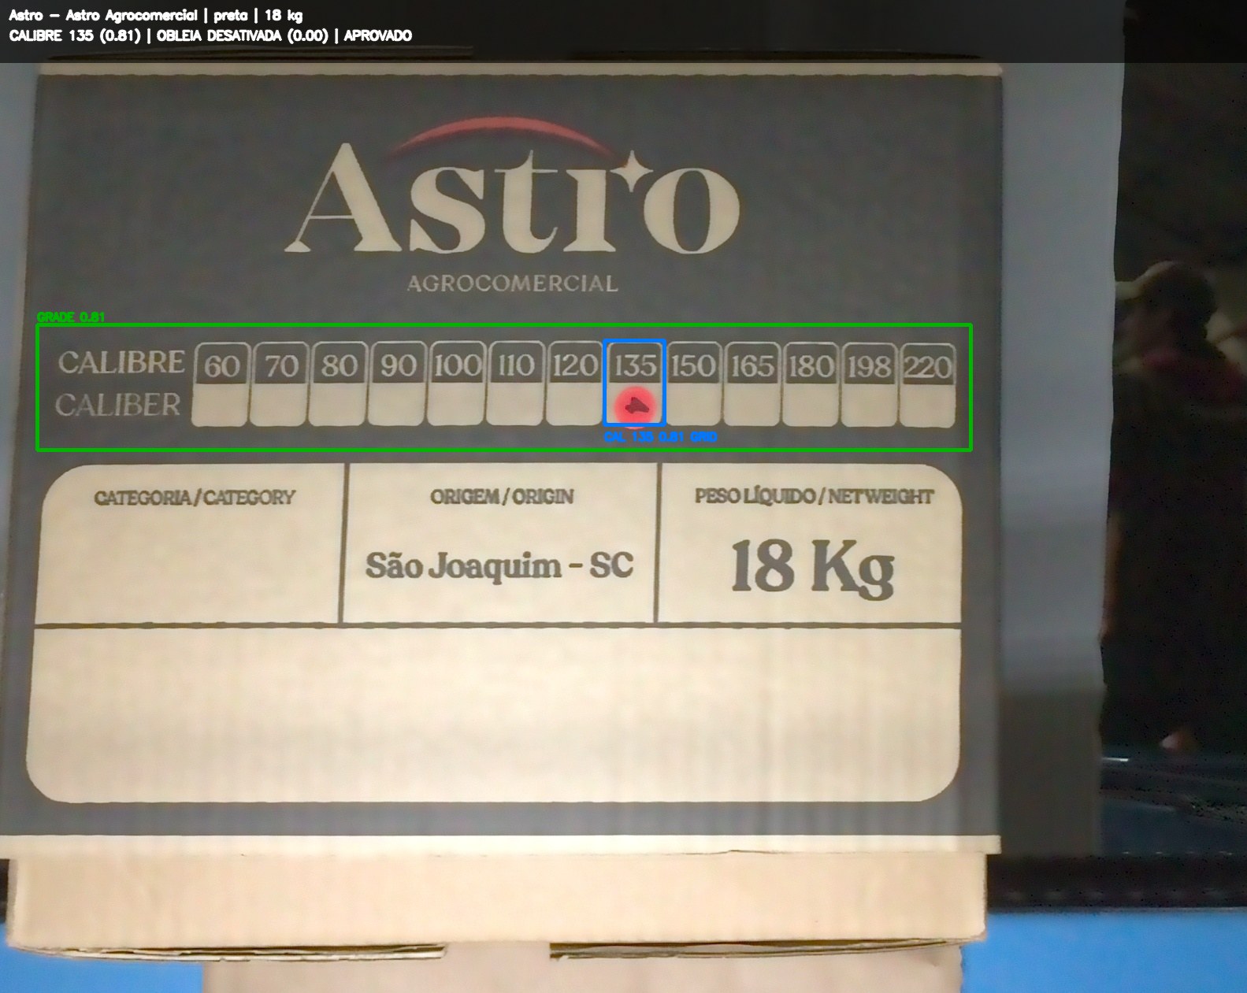1247x993 pixels.
Task: Click the caliber number 90
Action: point(399,365)
